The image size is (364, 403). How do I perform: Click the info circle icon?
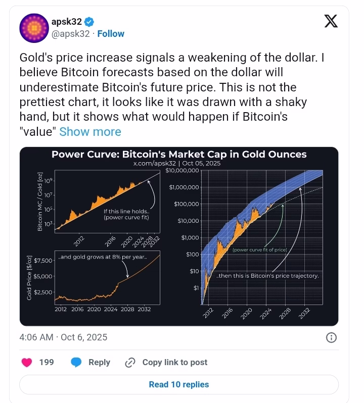[x=331, y=337]
